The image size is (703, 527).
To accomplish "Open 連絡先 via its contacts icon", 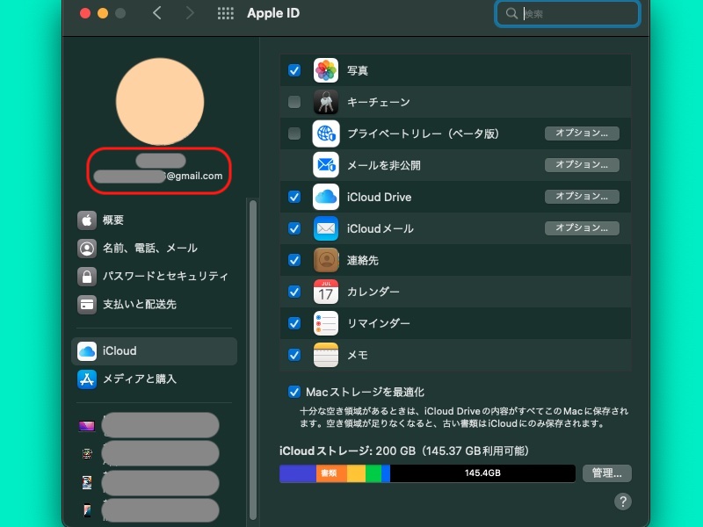I will (x=325, y=260).
